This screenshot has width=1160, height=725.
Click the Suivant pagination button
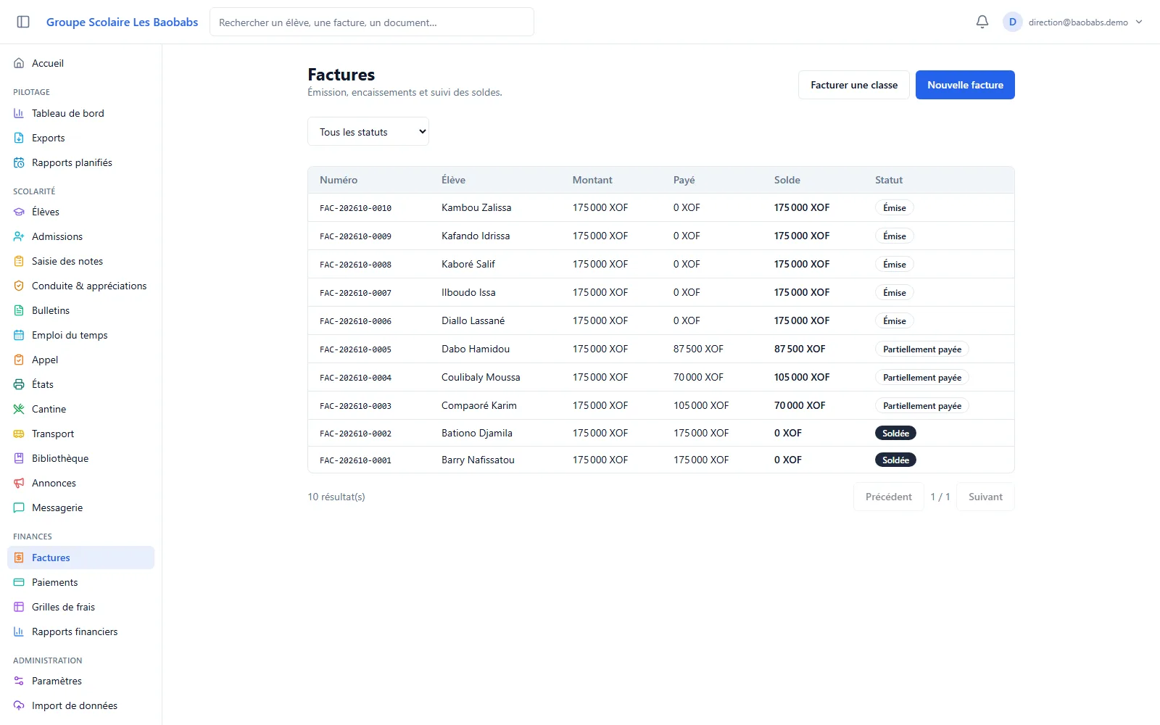tap(985, 497)
